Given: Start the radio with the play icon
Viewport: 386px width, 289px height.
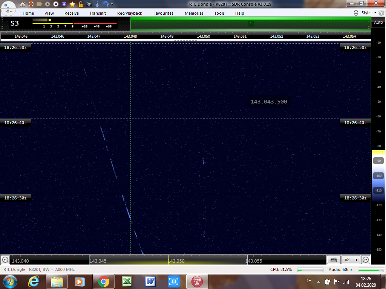Looking at the screenshot, I should click(x=47, y=4).
